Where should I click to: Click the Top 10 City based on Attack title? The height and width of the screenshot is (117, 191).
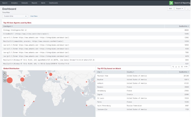point(109,69)
